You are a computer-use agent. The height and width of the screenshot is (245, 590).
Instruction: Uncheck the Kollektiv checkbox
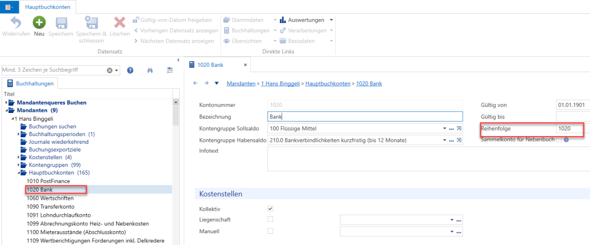click(270, 208)
